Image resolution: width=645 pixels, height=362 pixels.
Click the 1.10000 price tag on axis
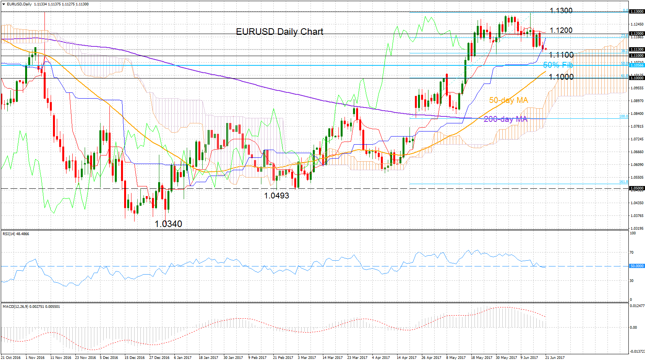[637, 78]
